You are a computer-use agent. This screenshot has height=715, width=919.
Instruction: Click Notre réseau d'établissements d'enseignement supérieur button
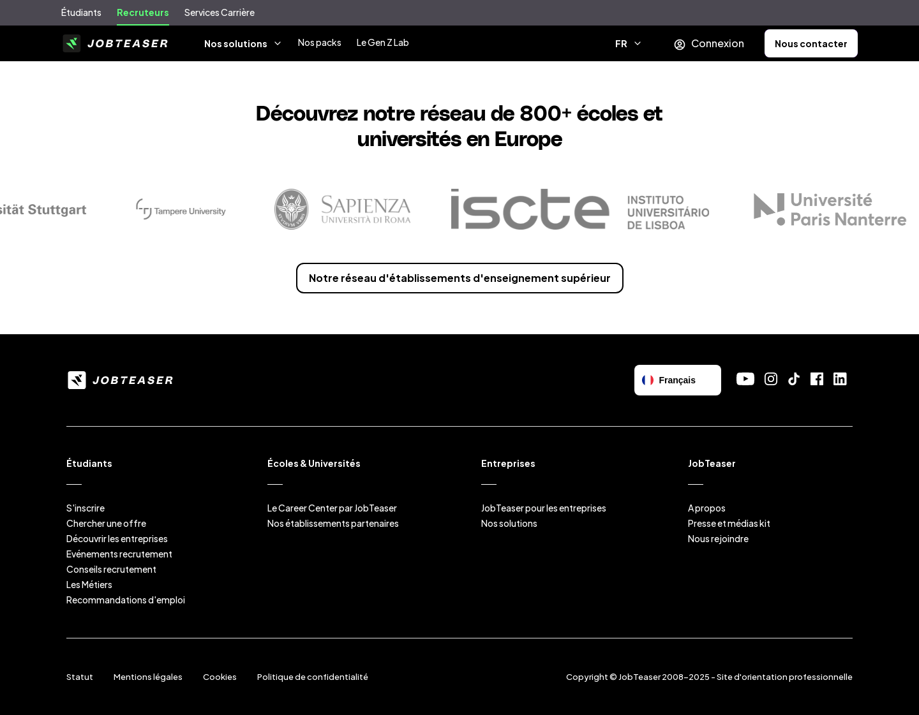point(459,278)
